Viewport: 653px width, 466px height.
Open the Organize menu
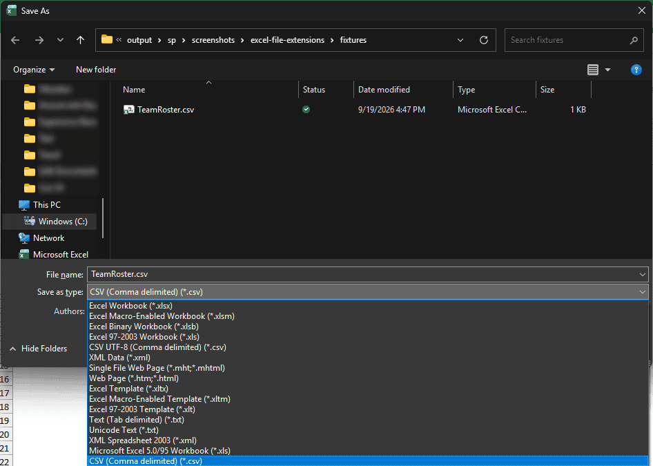click(34, 70)
